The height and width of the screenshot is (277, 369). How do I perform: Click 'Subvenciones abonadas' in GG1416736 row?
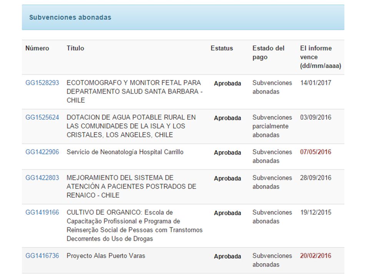pos(272,260)
